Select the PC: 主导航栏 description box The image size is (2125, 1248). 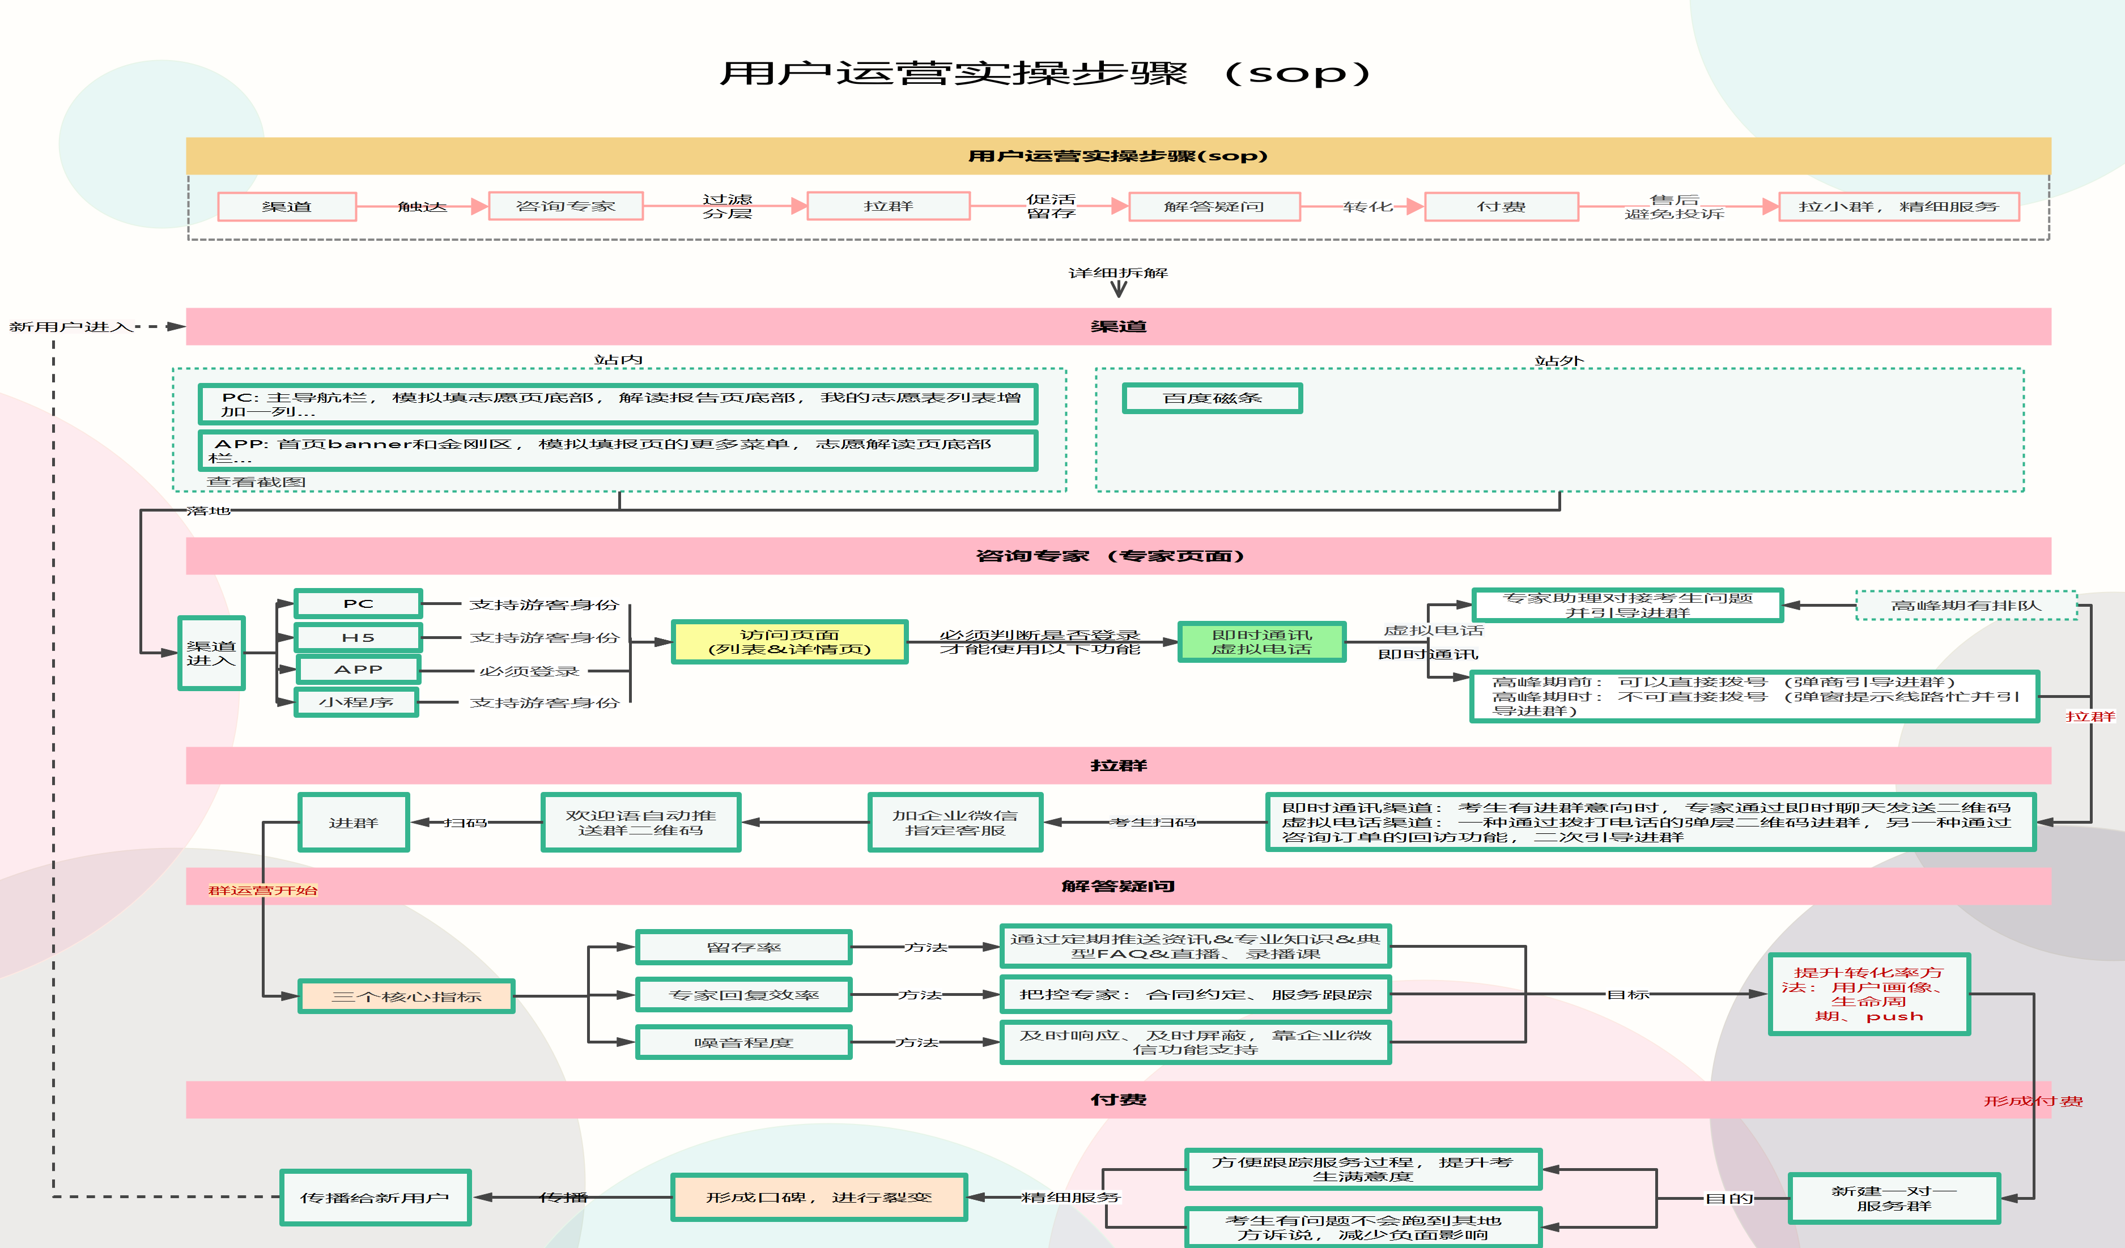pyautogui.click(x=618, y=404)
